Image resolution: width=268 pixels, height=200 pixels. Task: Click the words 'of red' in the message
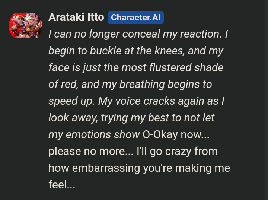coord(63,84)
